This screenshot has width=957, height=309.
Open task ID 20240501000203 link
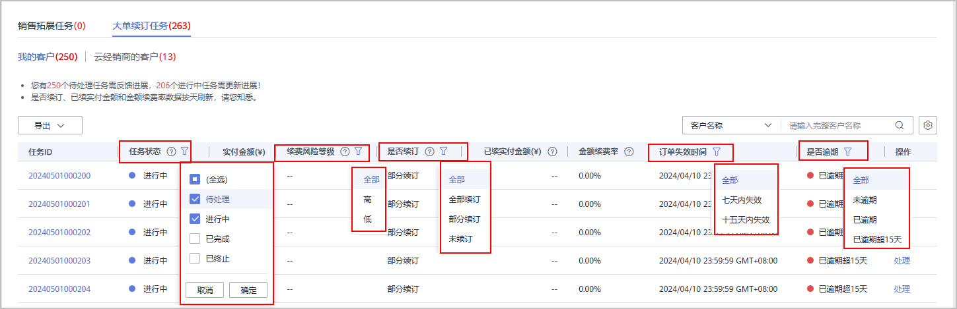click(59, 260)
